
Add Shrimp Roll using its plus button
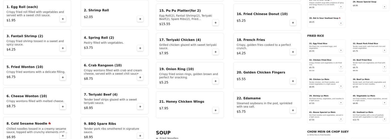(140, 19)
